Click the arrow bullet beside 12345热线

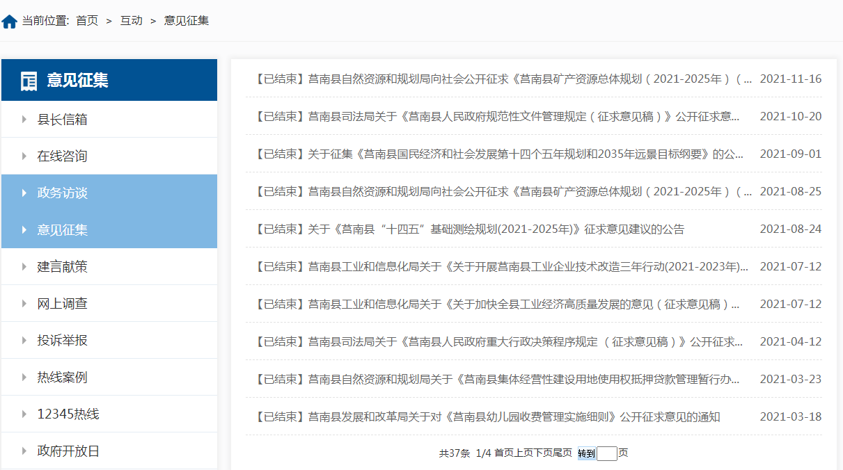24,414
